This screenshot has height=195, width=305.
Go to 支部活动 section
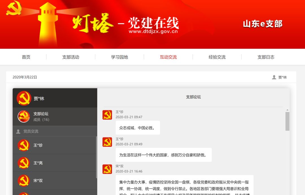pos(71,57)
